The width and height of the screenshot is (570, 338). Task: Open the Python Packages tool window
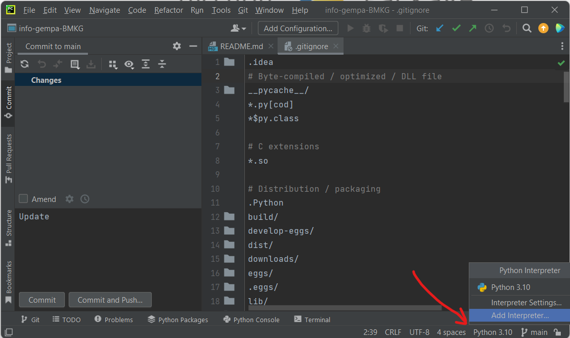pyautogui.click(x=177, y=319)
